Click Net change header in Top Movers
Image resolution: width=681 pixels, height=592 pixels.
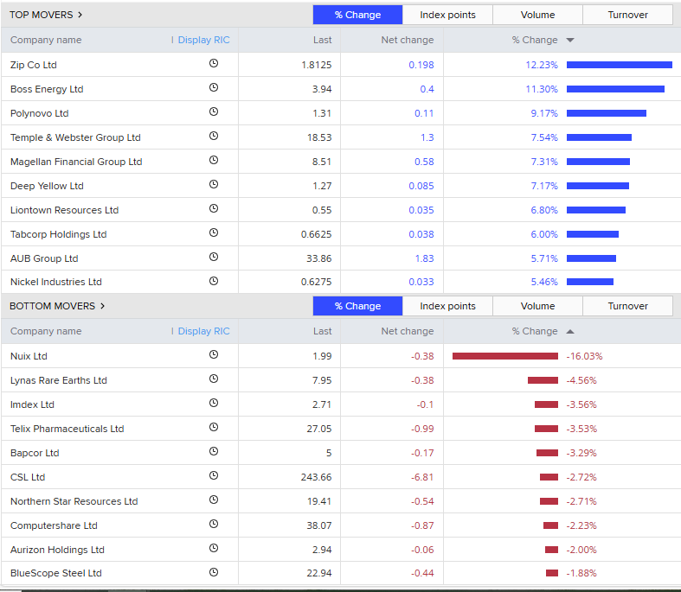pyautogui.click(x=408, y=40)
